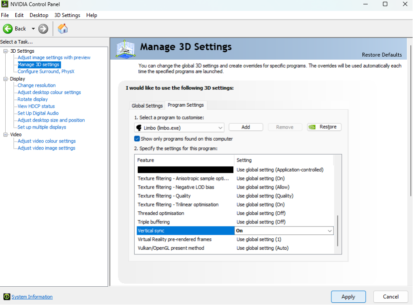This screenshot has width=413, height=305.
Task: Click the Use global setting (Application-controlled) value
Action: point(280,170)
